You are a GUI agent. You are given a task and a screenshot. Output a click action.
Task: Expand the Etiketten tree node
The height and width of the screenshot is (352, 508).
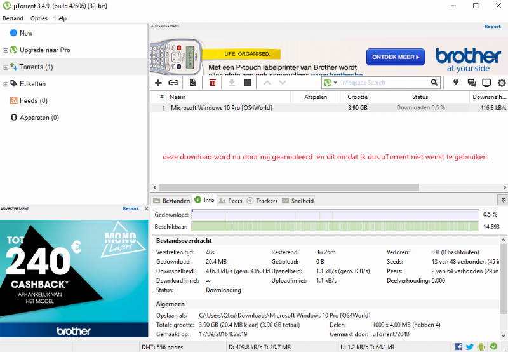6,84
